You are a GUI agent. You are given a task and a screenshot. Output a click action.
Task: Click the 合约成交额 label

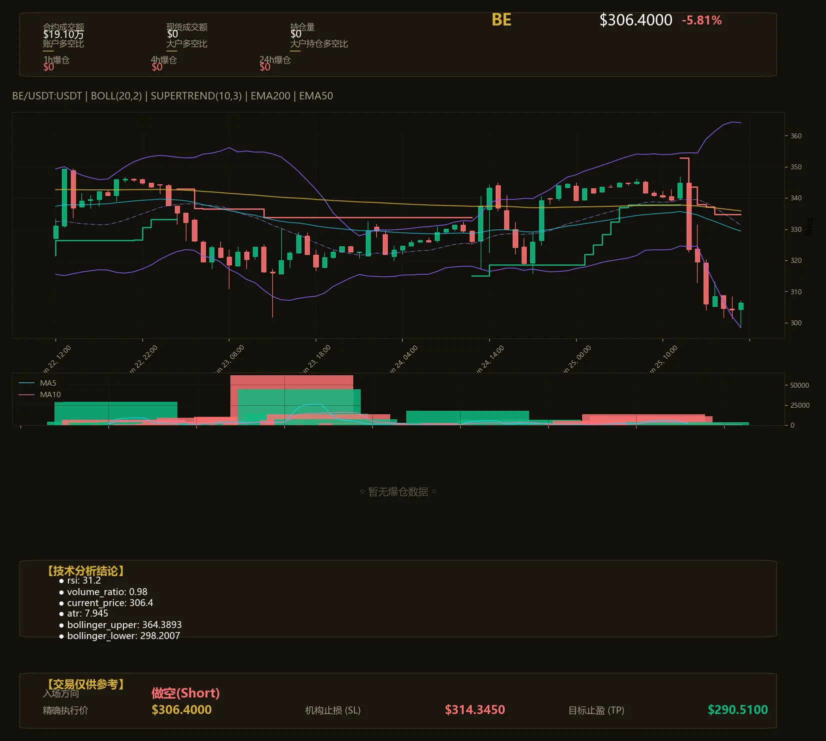(x=63, y=27)
